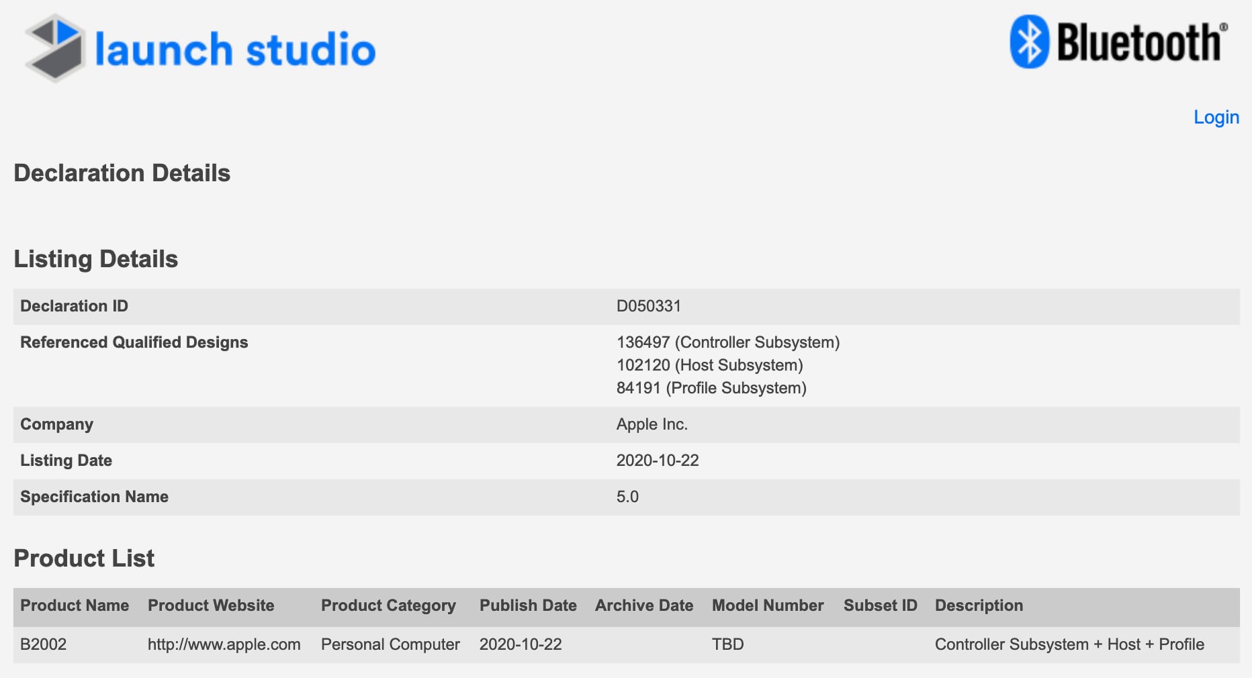Select 84191 (Profile Subsystem) entry

point(711,388)
